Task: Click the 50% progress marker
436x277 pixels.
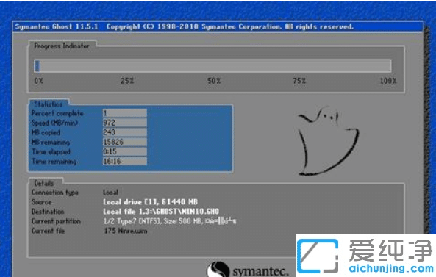Action: tap(214, 81)
